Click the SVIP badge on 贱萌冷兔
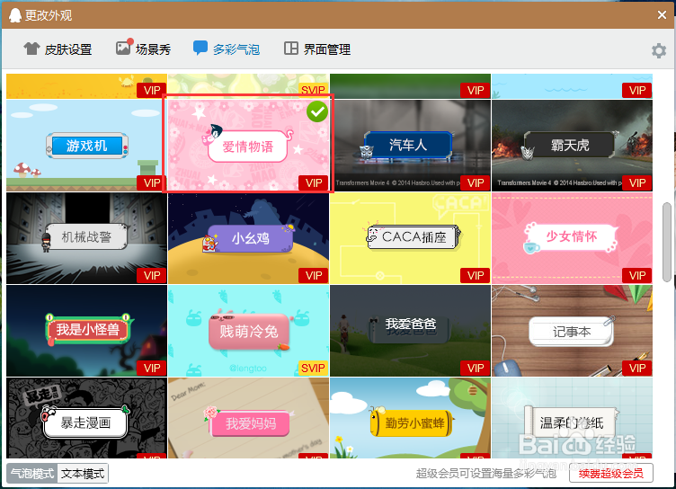Image resolution: width=676 pixels, height=489 pixels. click(313, 368)
